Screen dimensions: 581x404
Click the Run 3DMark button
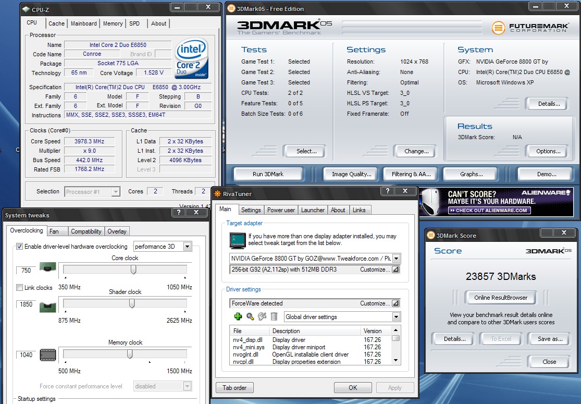(268, 174)
